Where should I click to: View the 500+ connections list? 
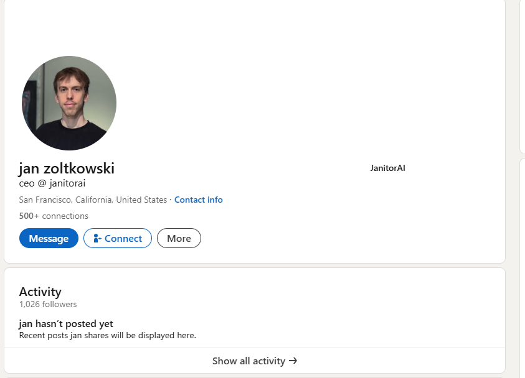54,216
